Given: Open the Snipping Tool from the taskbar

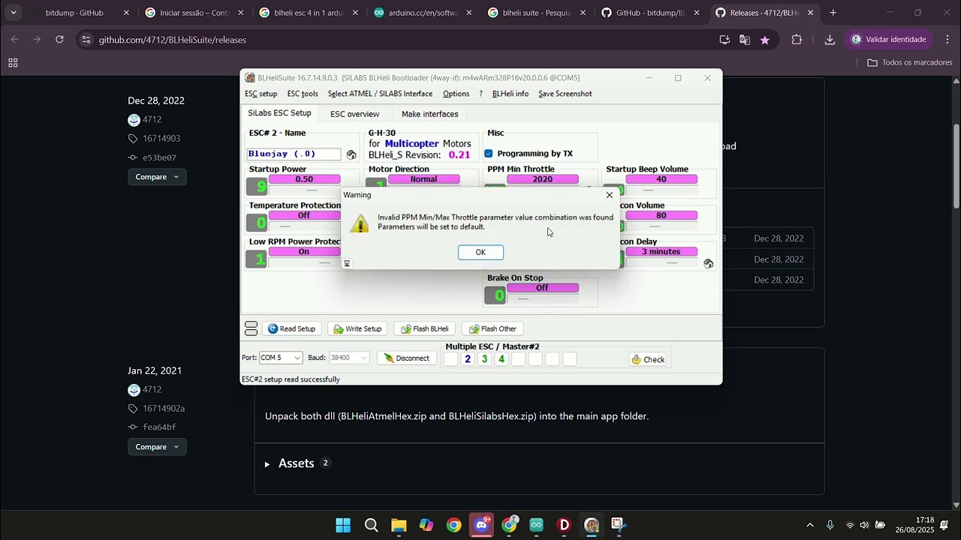Looking at the screenshot, I should coord(618,525).
